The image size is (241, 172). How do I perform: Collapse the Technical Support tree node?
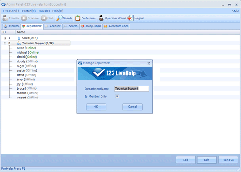click(5, 43)
